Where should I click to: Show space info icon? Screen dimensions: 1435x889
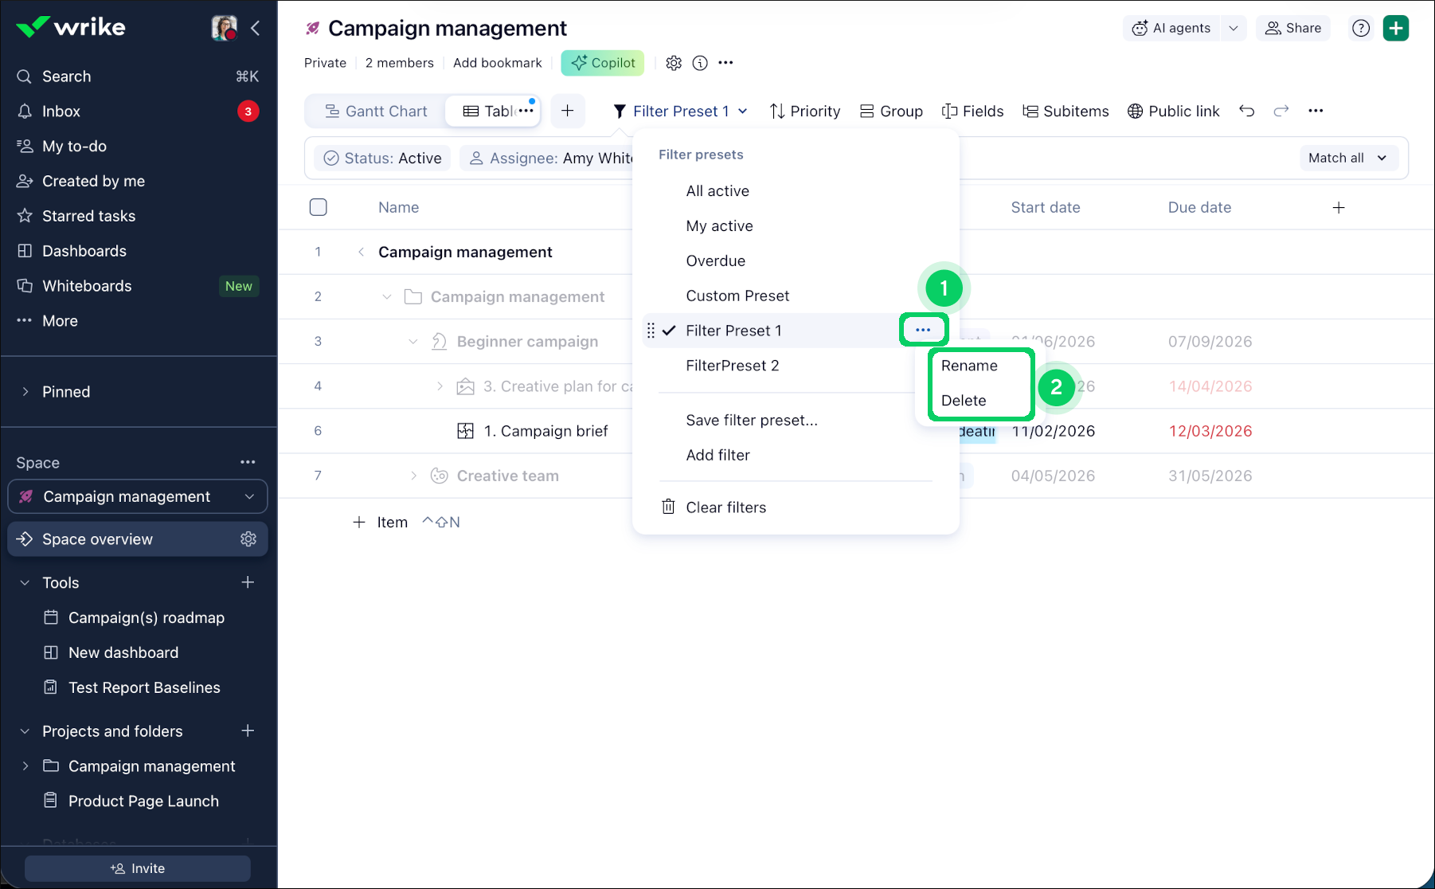(700, 63)
